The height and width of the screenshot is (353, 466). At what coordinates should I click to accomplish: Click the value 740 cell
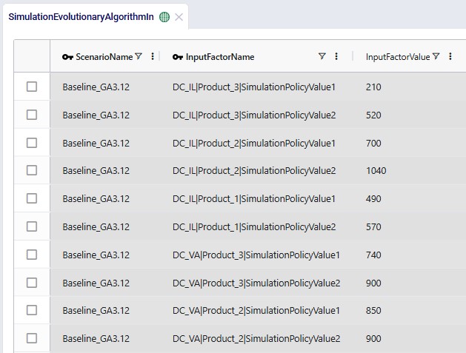pos(373,255)
